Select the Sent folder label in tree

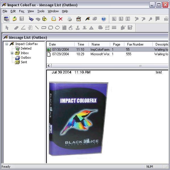pos(24,62)
